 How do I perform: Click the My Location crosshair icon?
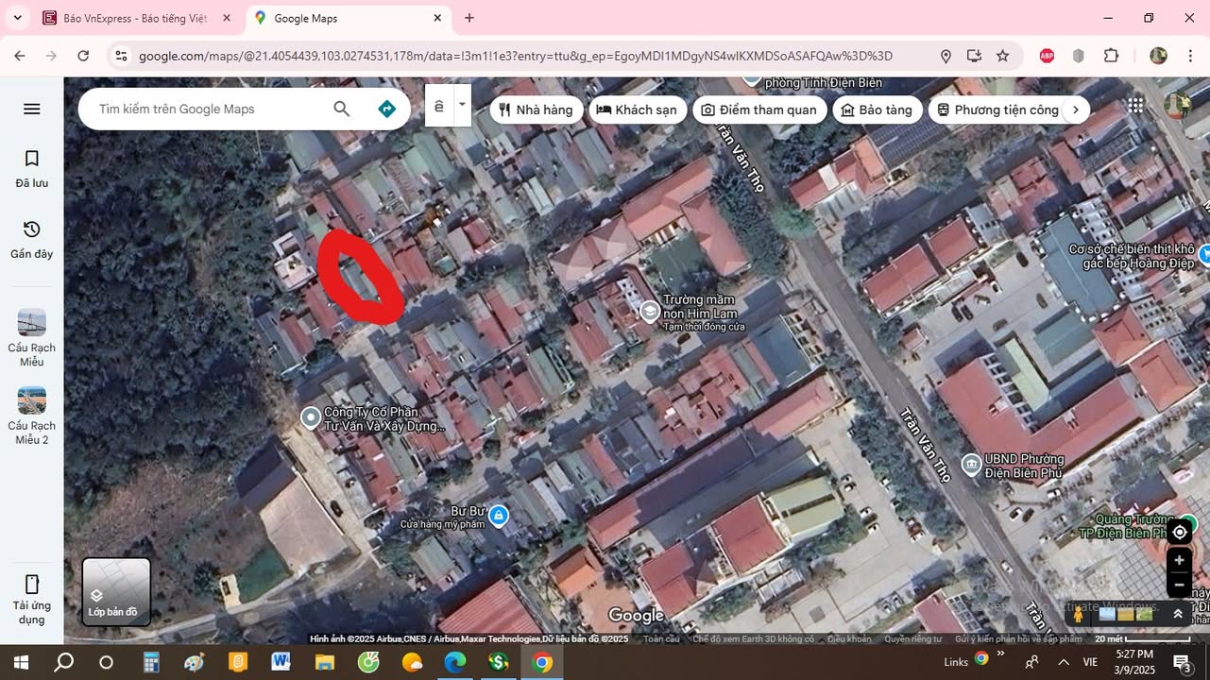click(x=1178, y=531)
